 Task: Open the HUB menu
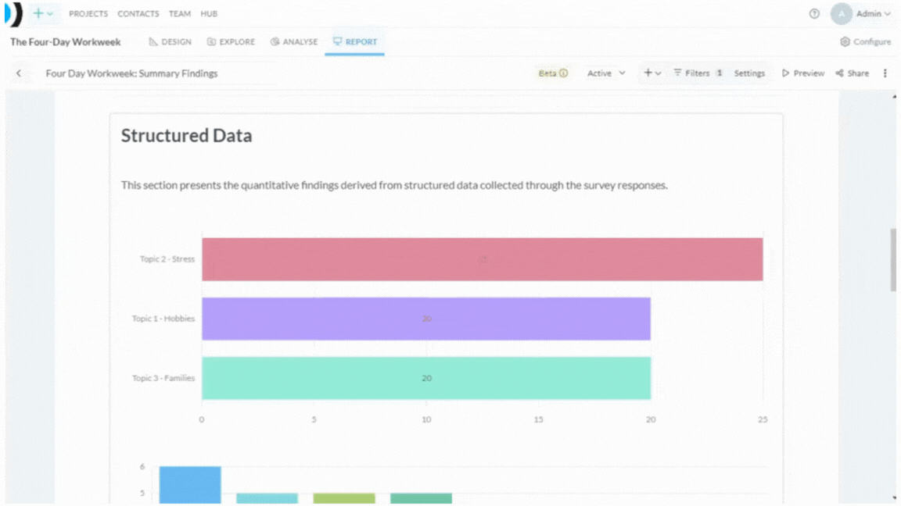tap(209, 14)
